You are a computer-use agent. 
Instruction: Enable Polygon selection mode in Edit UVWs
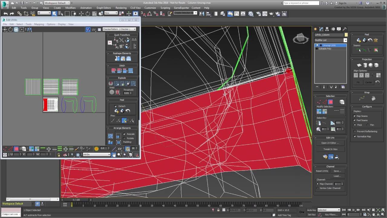click(x=16, y=149)
